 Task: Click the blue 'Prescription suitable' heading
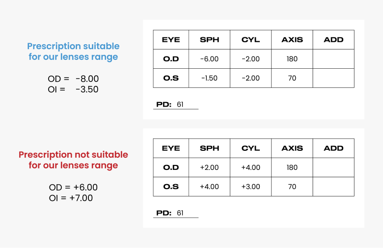73,51
